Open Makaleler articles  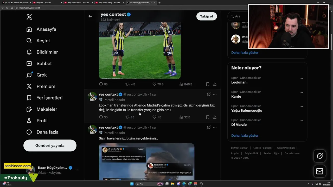click(42, 109)
